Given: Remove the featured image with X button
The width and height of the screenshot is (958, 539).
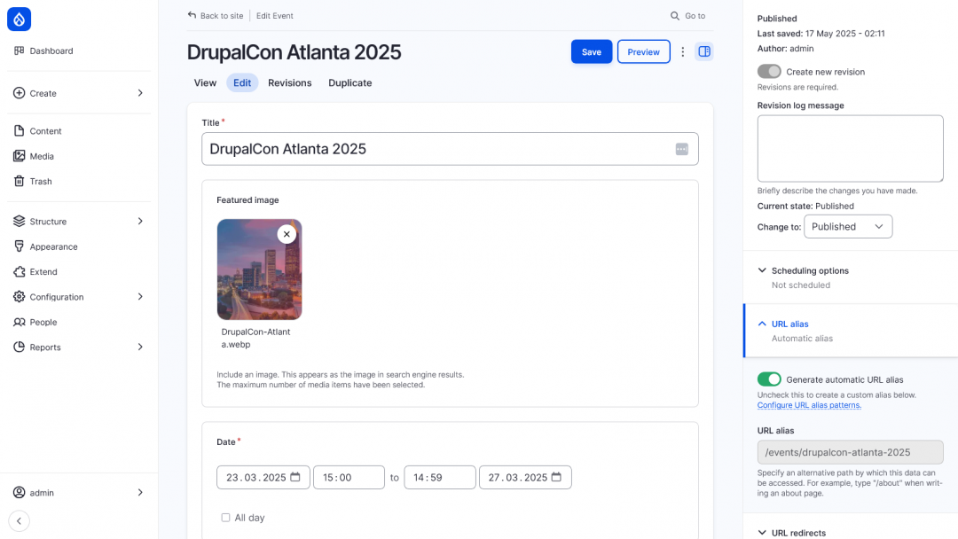Looking at the screenshot, I should 287,234.
